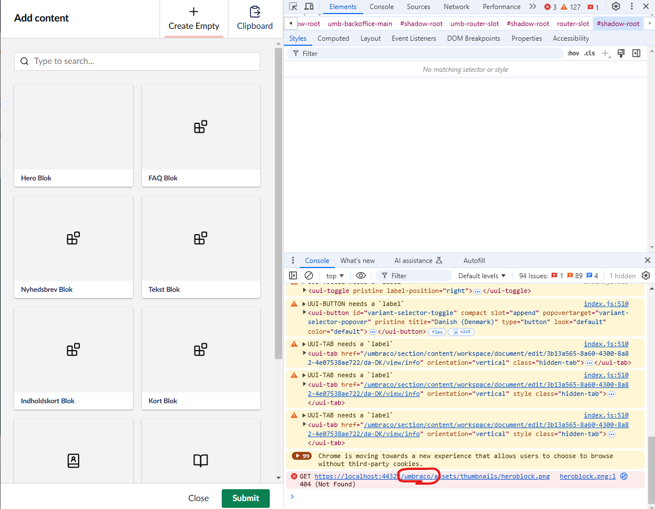Toggle the device toolbar emulation
655x509 pixels.
(308, 6)
